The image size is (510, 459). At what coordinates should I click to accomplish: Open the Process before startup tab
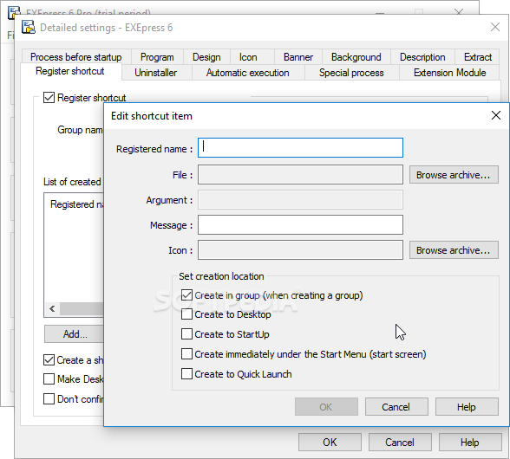[76, 57]
